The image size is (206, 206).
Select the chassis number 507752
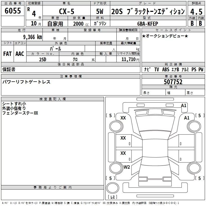[x=173, y=82]
